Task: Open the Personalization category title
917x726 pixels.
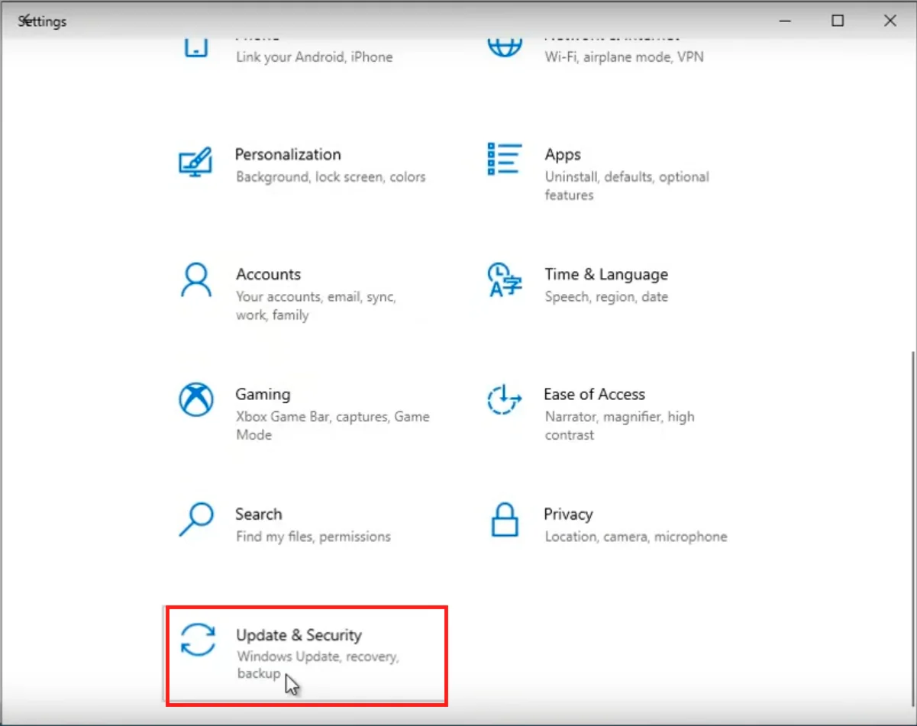Action: point(288,154)
